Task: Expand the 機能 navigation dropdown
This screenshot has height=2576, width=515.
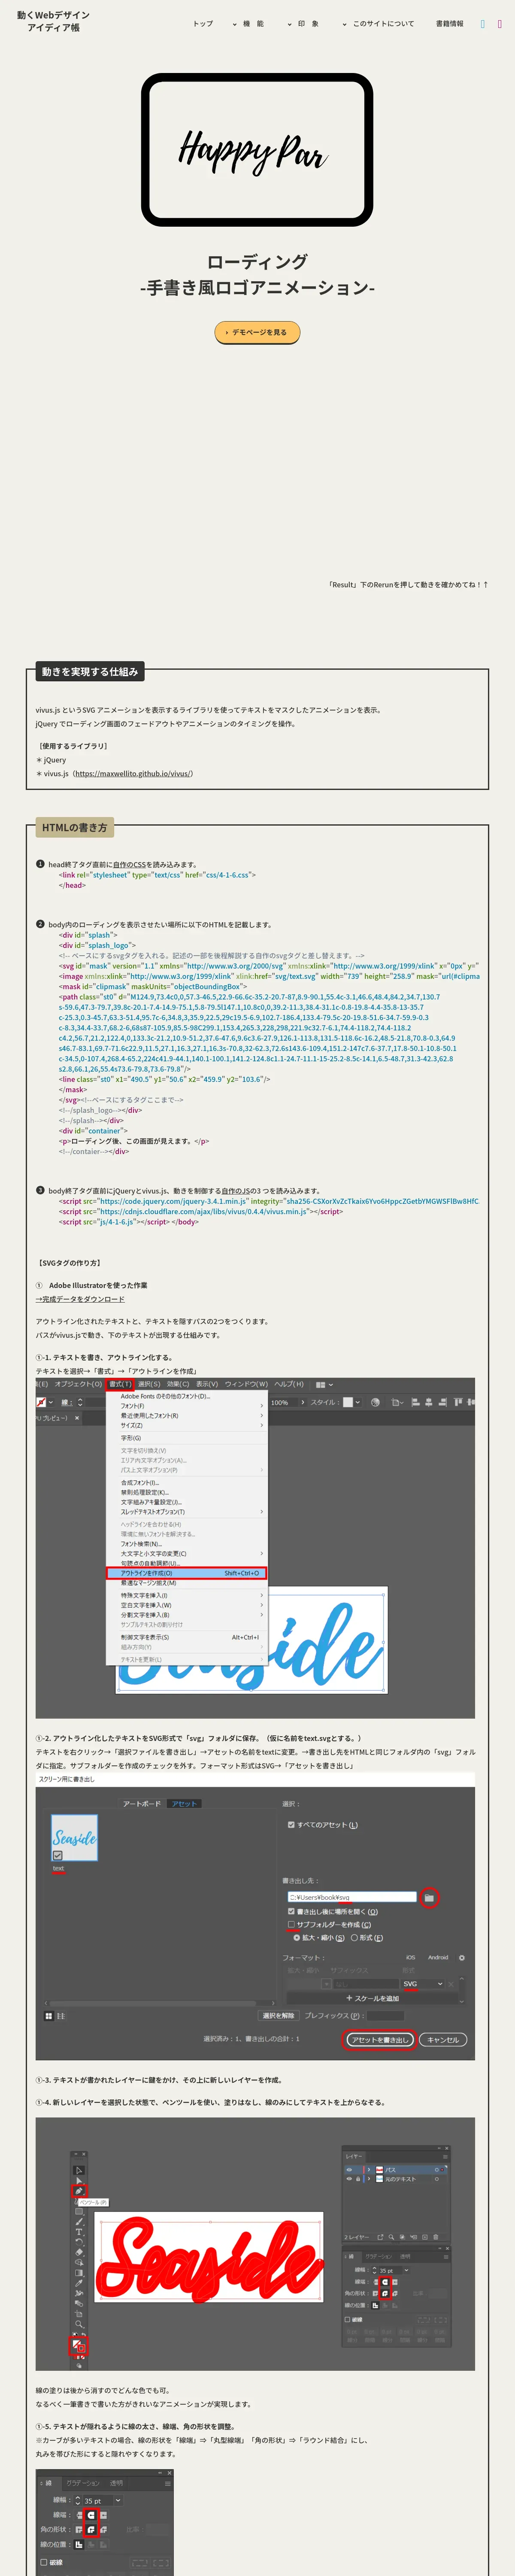Action: coord(249,24)
